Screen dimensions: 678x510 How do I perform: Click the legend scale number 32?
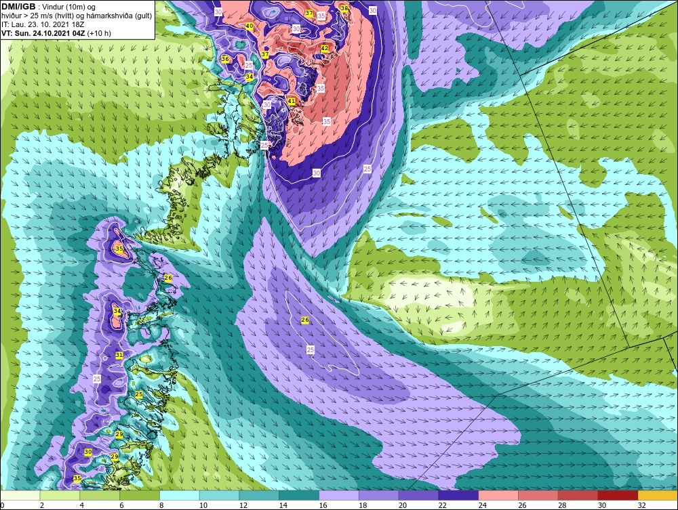641,505
